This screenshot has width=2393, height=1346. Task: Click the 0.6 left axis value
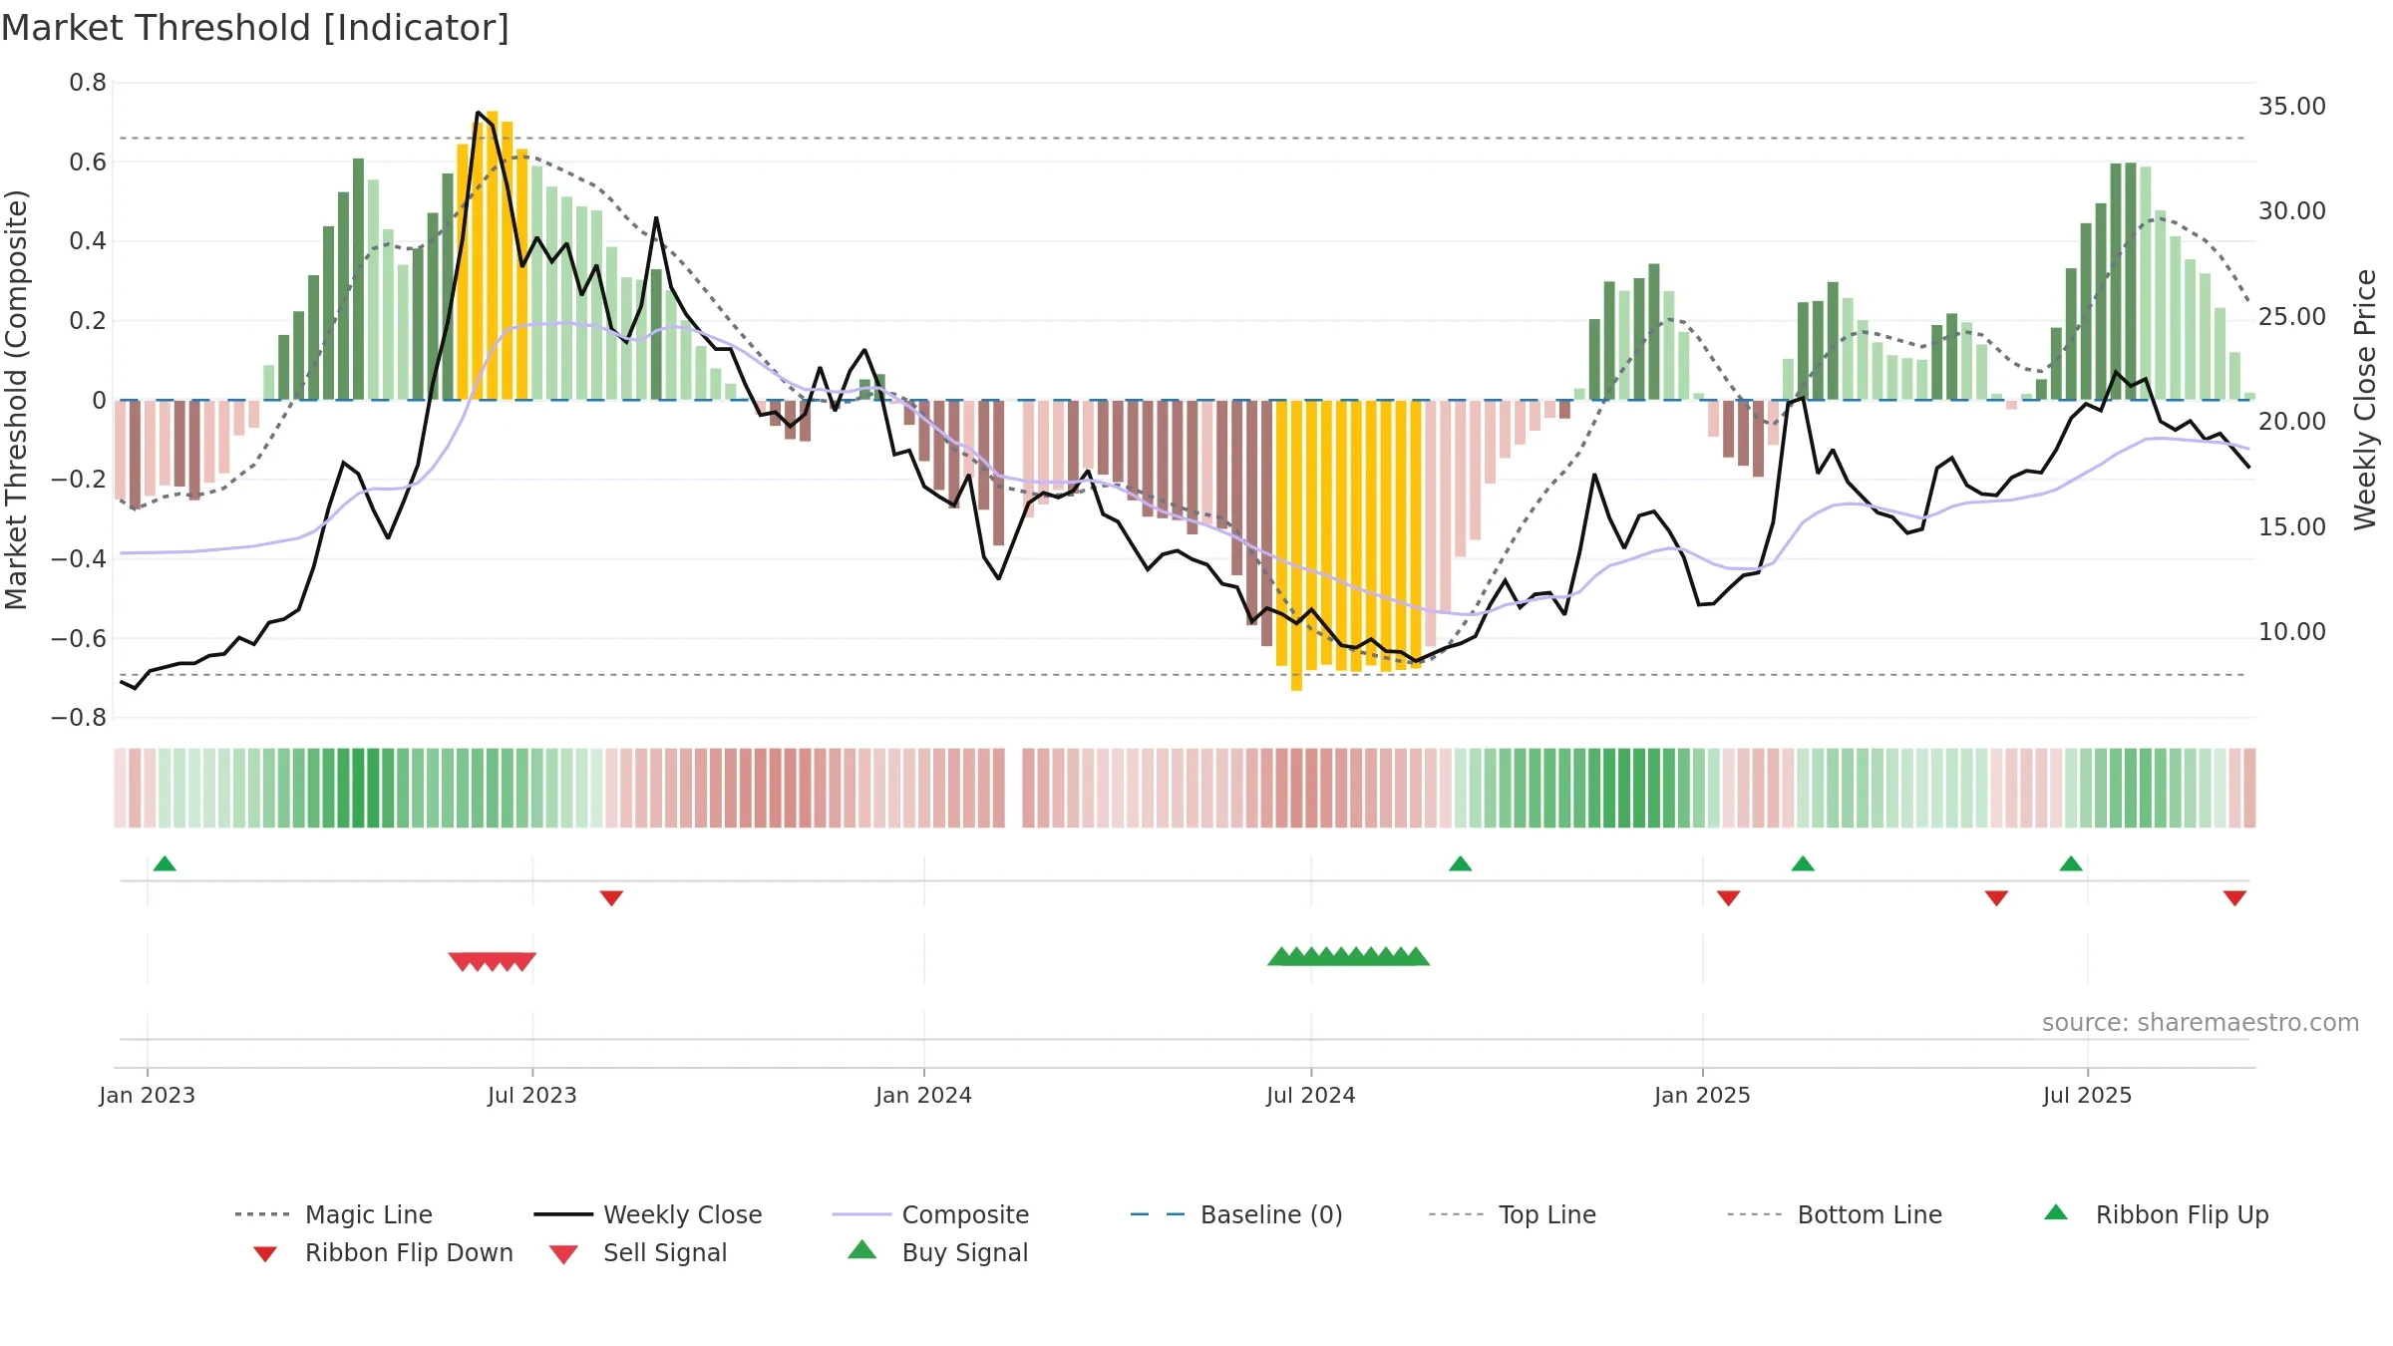coord(88,162)
